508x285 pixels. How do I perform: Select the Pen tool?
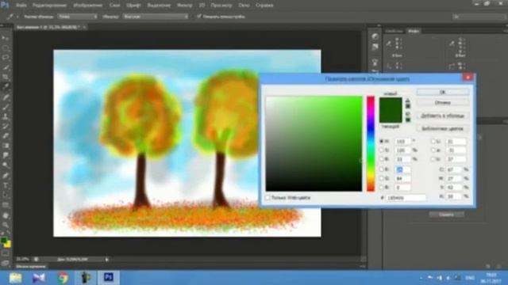click(6, 176)
